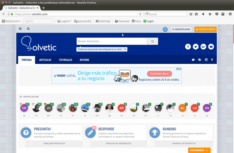Click the Ranking trophy circle

(154, 133)
